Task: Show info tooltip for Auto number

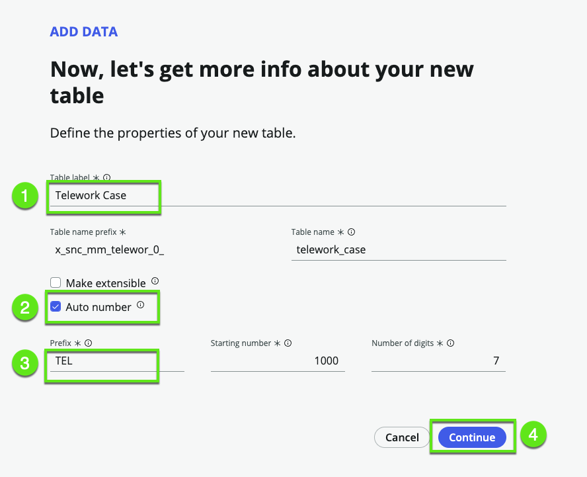Action: pyautogui.click(x=140, y=305)
